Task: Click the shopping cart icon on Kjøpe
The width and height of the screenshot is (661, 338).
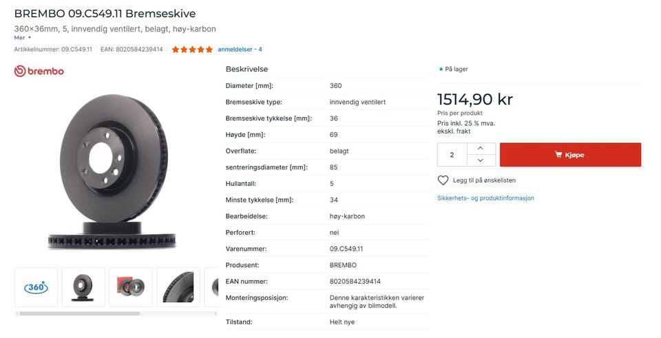Action: click(558, 155)
